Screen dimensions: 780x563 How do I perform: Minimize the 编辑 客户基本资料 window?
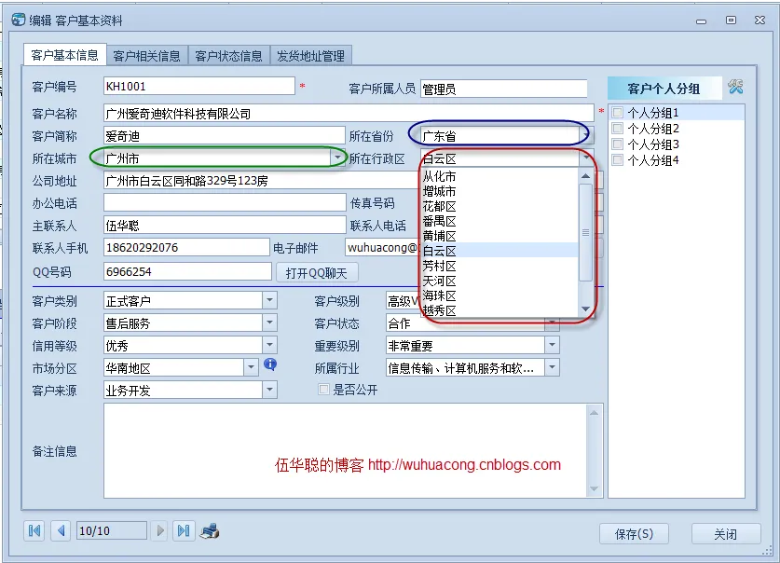[x=702, y=21]
